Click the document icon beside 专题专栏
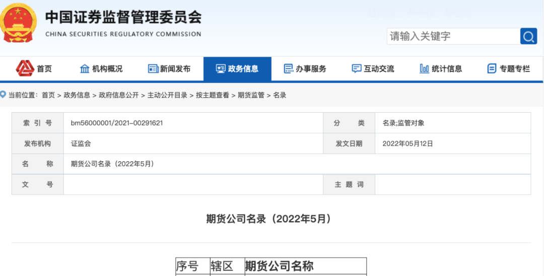This screenshot has width=544, height=276. [x=492, y=68]
